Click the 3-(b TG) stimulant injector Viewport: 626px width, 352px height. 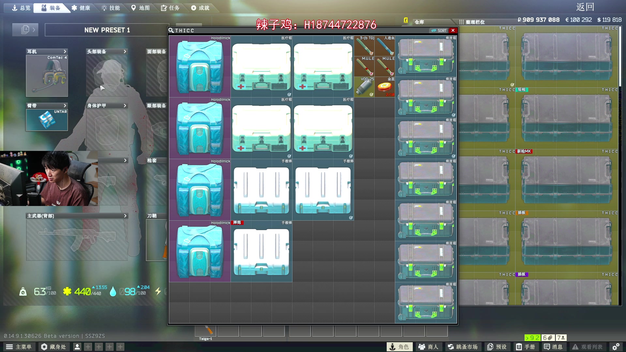point(364,46)
